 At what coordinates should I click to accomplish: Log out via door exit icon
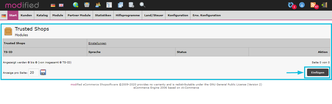(x=324, y=5)
